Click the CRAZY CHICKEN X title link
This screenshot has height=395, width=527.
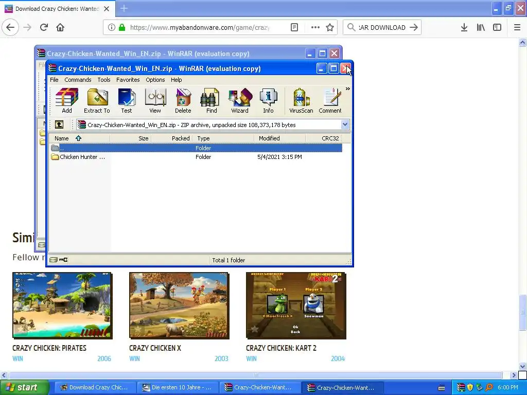(x=155, y=348)
